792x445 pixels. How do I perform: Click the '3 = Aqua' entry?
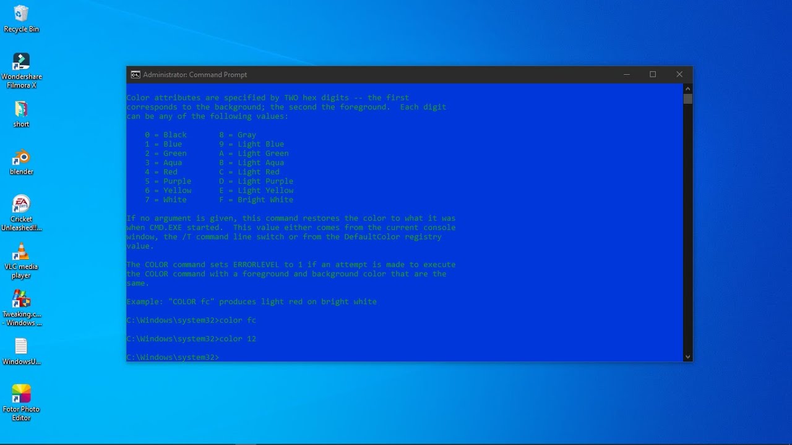(163, 163)
